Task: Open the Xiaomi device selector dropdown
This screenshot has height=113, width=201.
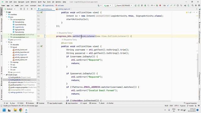Action: coord(123,6)
